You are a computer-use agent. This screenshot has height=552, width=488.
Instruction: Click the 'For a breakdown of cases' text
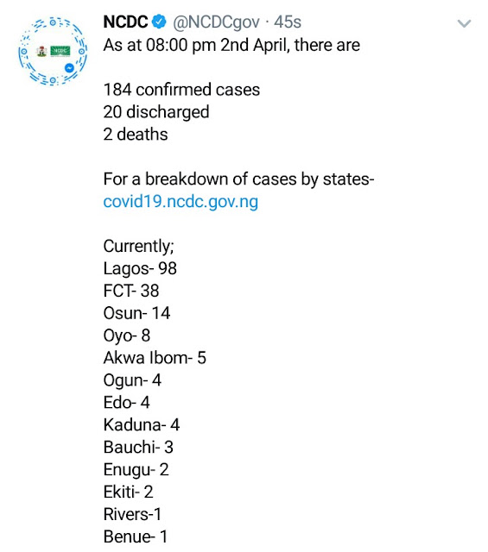(x=200, y=179)
